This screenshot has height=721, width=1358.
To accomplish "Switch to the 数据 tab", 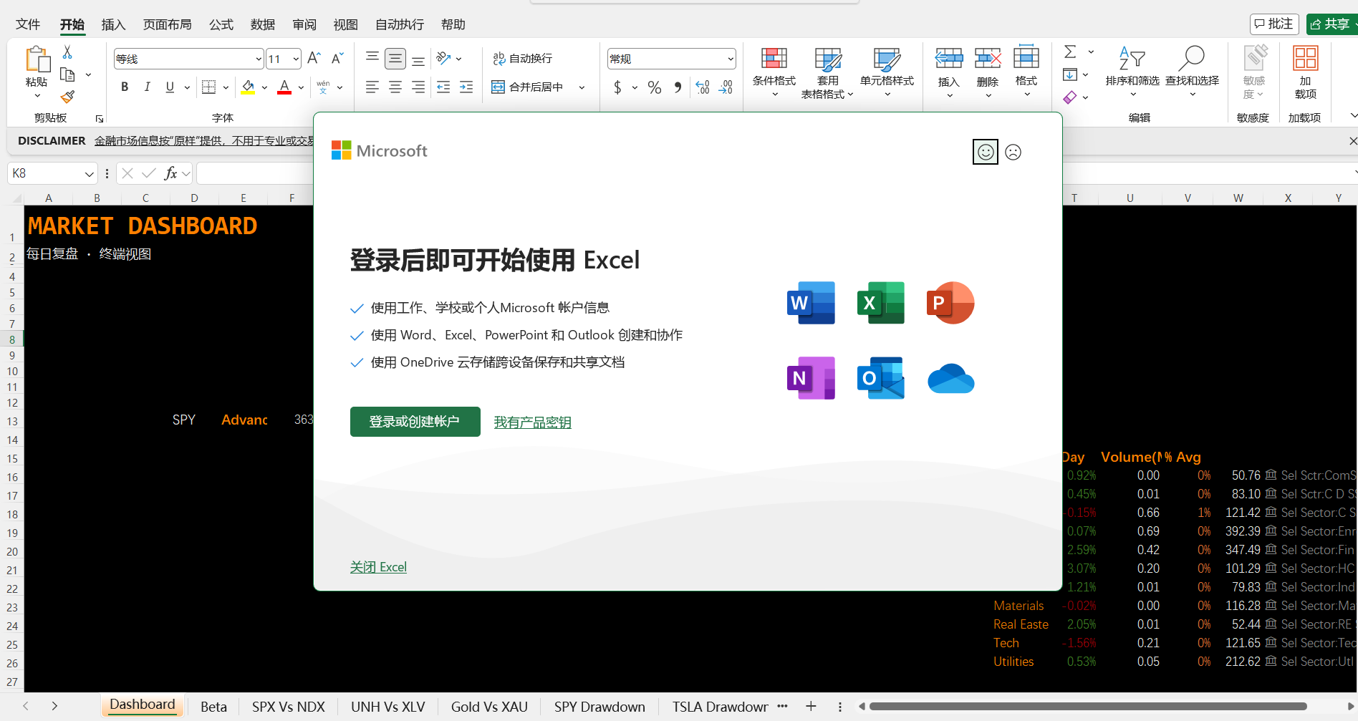I will tap(263, 24).
